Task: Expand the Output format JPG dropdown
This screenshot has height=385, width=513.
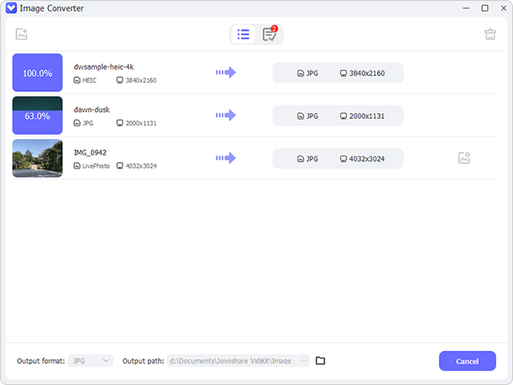Action: pos(91,360)
